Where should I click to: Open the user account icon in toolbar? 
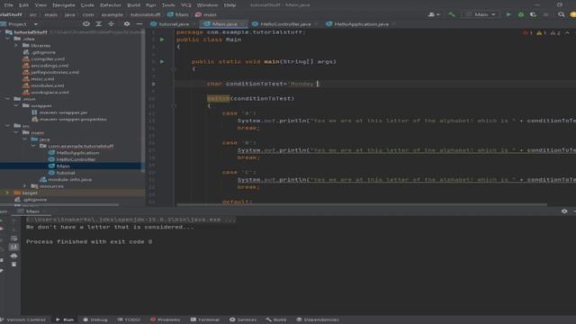click(434, 14)
